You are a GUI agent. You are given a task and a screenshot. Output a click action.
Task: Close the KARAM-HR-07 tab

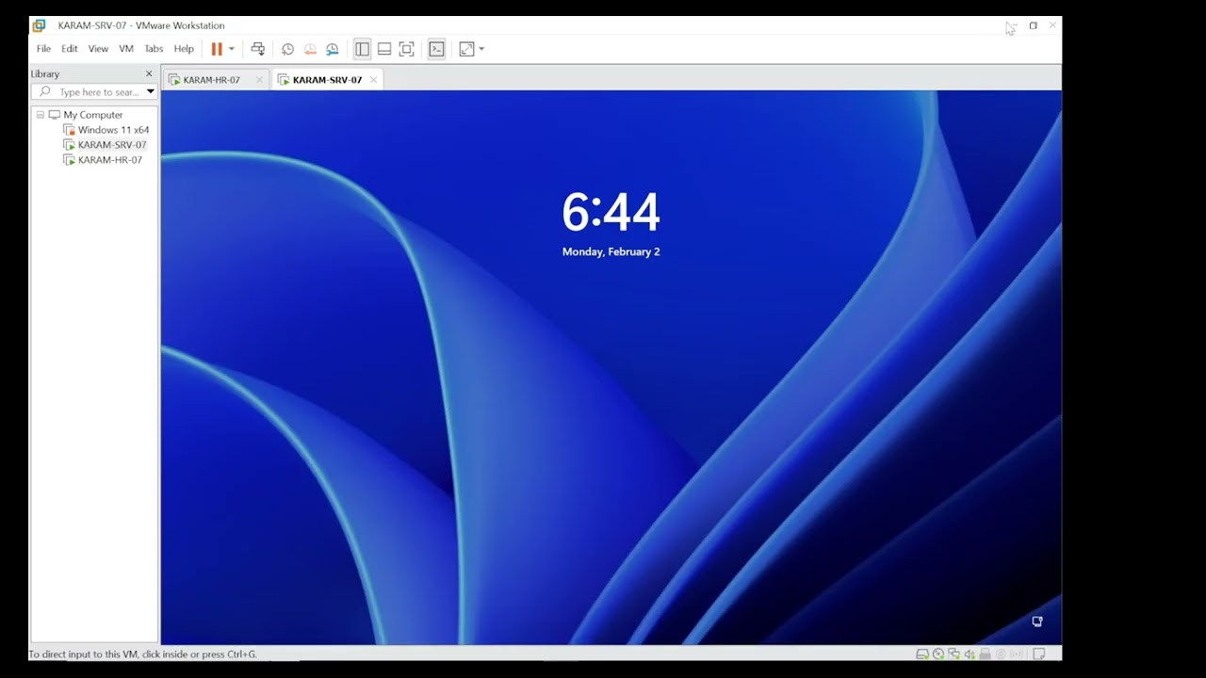(x=259, y=80)
